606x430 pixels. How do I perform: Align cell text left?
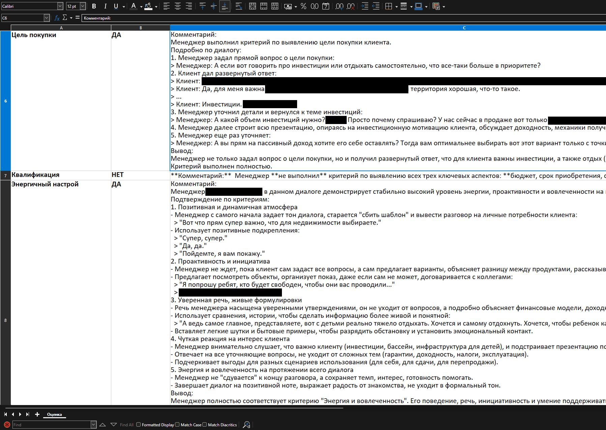(166, 6)
